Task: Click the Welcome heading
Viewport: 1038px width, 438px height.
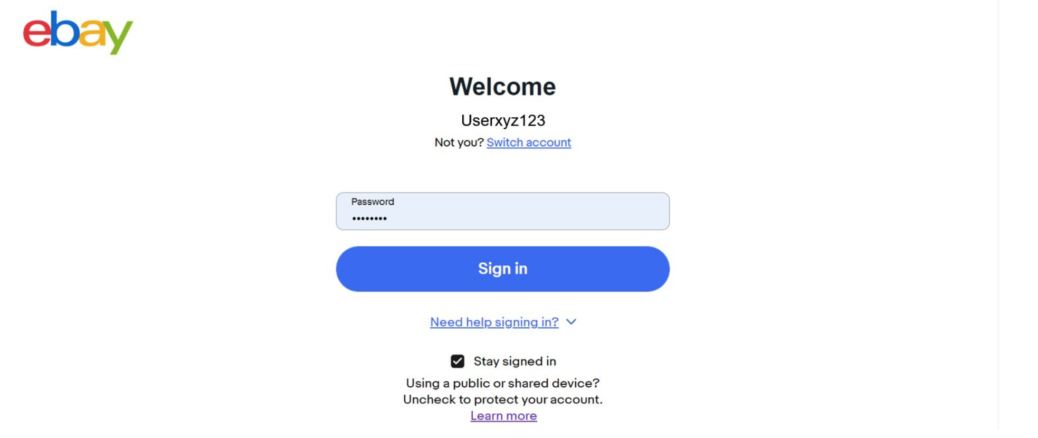Action: click(x=502, y=87)
